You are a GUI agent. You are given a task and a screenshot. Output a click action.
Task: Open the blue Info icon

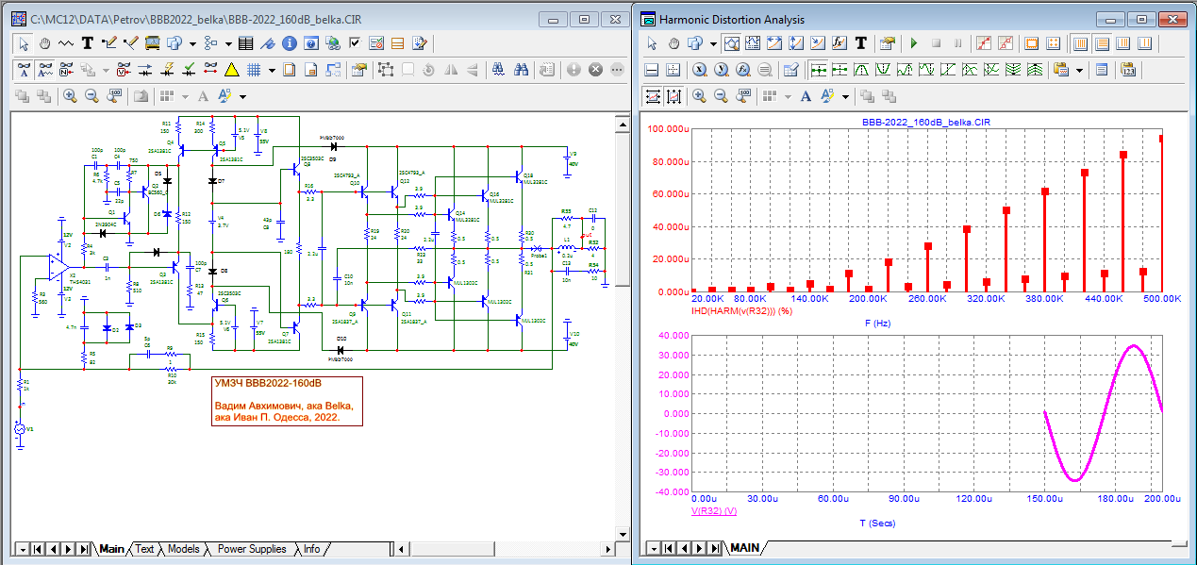coord(290,43)
